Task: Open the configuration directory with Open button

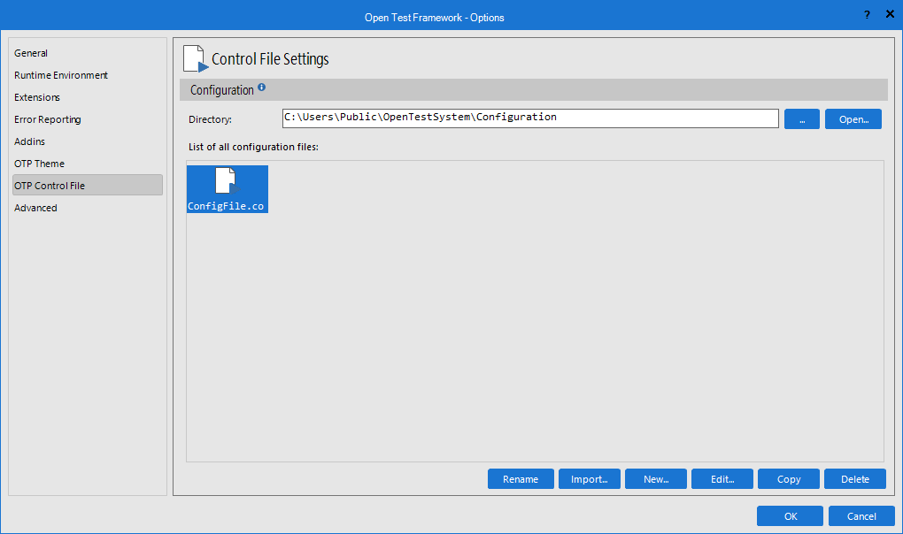Action: pos(853,118)
